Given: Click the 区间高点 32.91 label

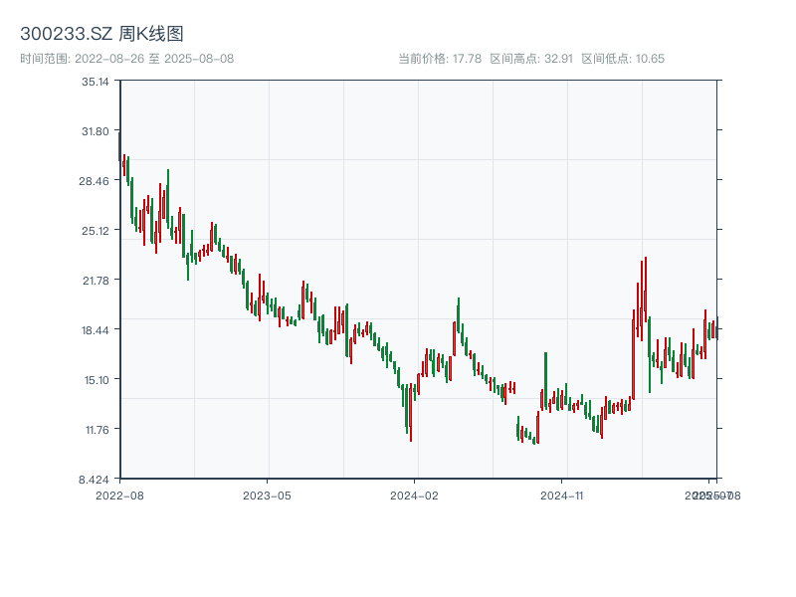Looking at the screenshot, I should pos(531,59).
